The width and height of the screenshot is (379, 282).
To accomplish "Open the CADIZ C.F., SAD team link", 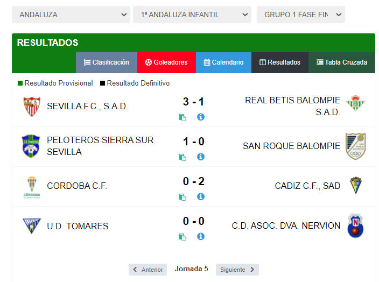I will pyautogui.click(x=307, y=186).
